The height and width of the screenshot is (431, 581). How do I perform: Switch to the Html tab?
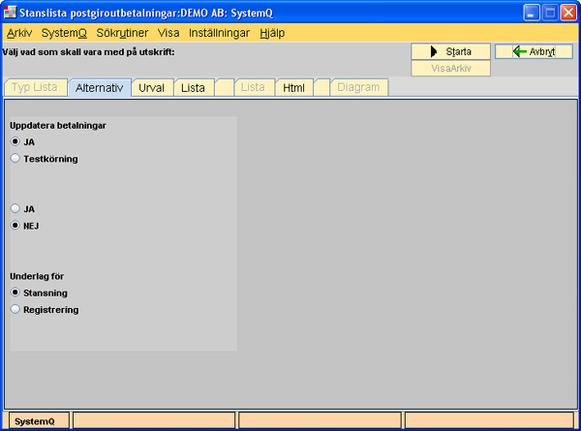click(292, 88)
